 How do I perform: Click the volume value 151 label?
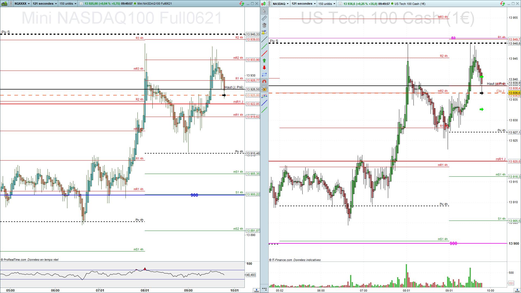click(x=511, y=283)
